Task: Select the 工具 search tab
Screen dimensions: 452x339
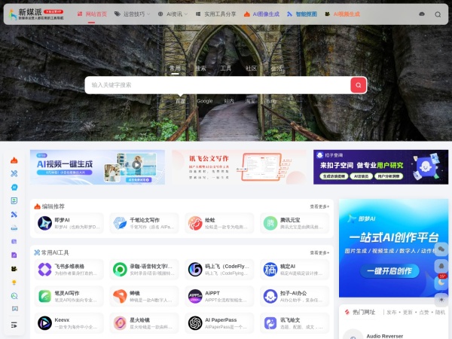Action: [226, 69]
